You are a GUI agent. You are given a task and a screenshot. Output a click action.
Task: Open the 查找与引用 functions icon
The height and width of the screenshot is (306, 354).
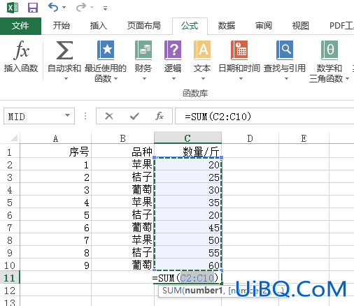tap(285, 50)
